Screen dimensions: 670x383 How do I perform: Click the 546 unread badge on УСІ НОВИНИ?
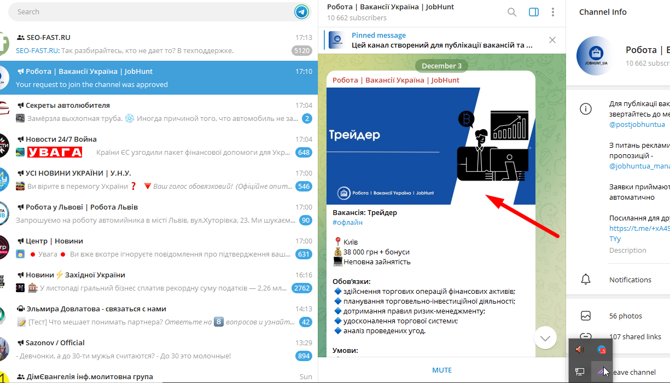tap(304, 187)
